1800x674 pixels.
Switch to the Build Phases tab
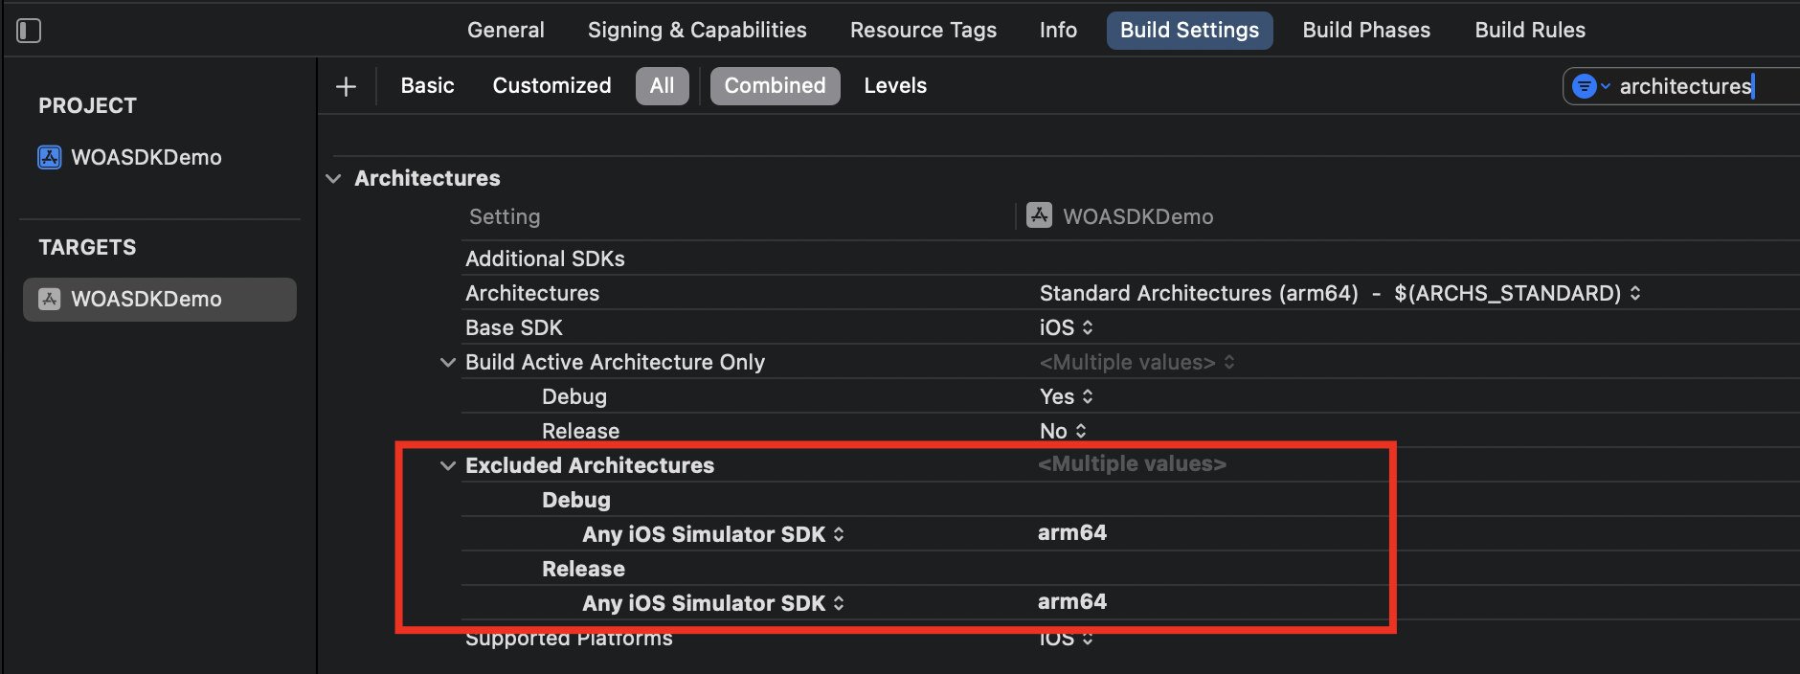(x=1365, y=31)
